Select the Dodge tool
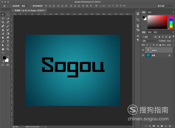Image resolution: width=175 pixels, height=128 pixels. pos(8,38)
